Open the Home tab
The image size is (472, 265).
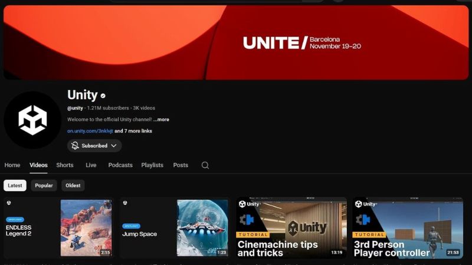(12, 165)
